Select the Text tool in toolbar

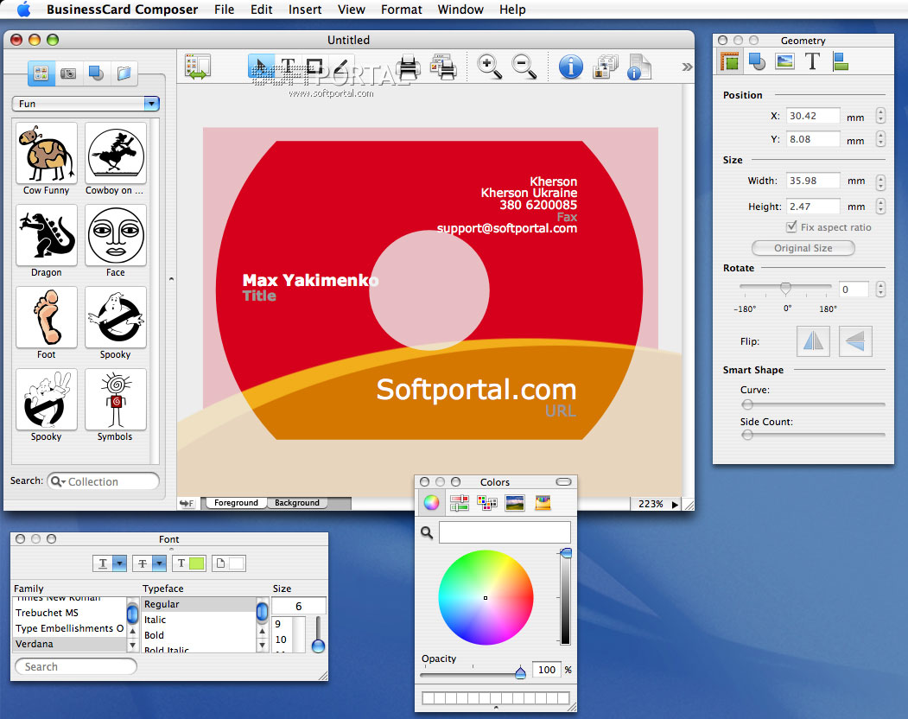tap(288, 67)
